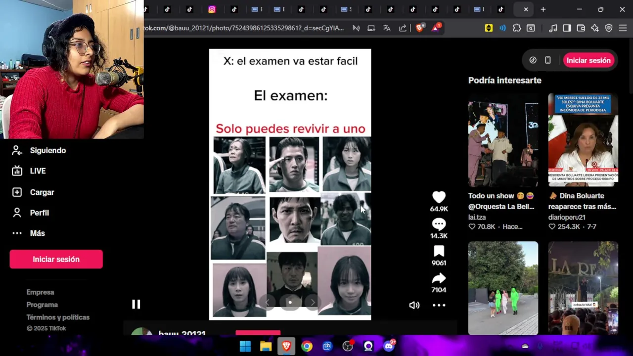The image size is (633, 356).
Task: Open the browser extensions puzzle icon
Action: [517, 28]
